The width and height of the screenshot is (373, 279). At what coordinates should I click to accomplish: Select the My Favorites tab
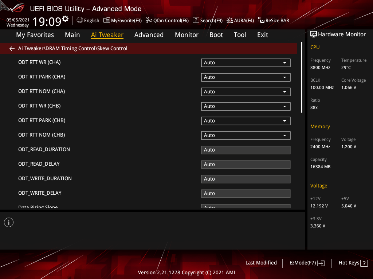35,35
